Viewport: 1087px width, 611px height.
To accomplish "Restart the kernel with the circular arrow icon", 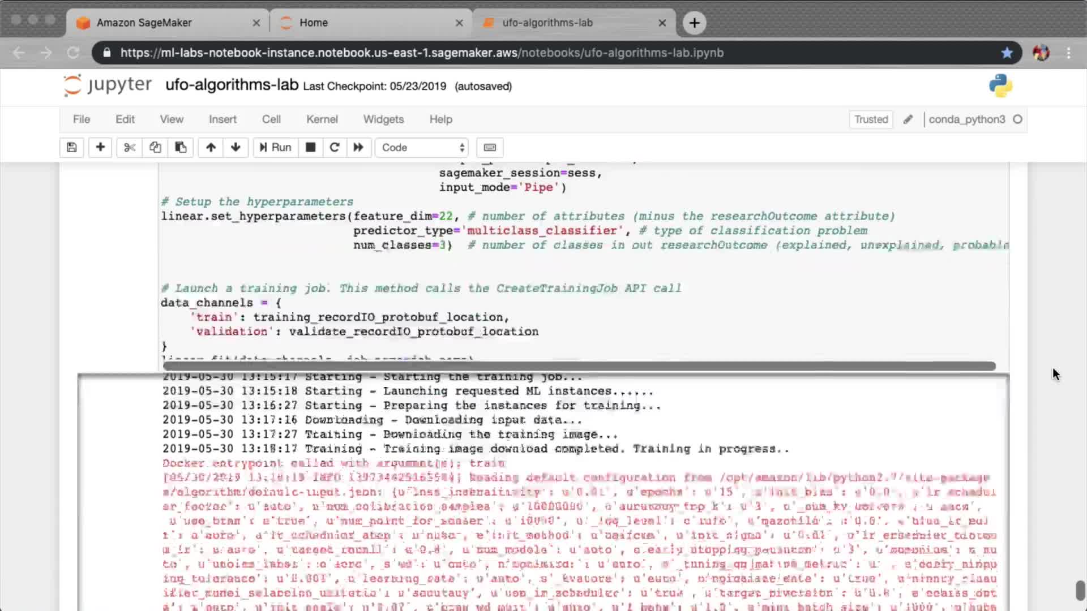I will tap(334, 148).
